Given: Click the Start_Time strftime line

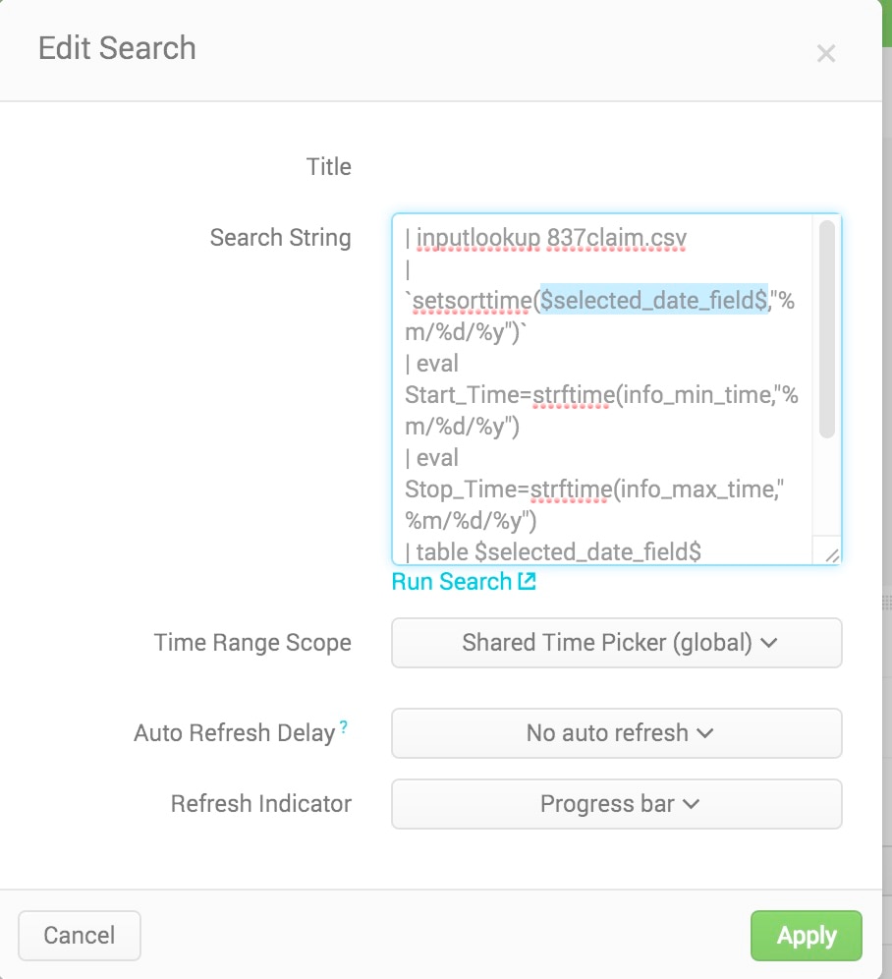Looking at the screenshot, I should point(601,395).
